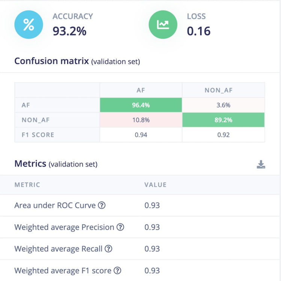Click the AF column header

(x=141, y=90)
